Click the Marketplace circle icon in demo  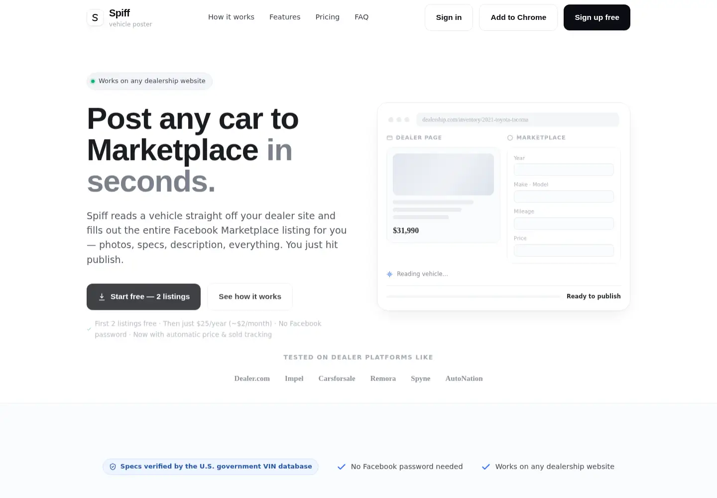[510, 138]
